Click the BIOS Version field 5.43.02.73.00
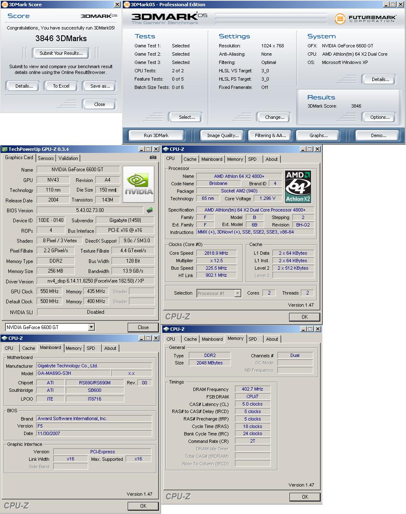Screen dimensions: 406x514 tap(90, 210)
